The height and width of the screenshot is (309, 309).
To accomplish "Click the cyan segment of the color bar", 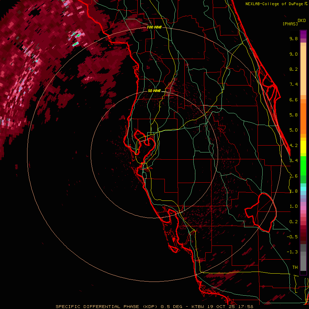I will coord(303,188).
